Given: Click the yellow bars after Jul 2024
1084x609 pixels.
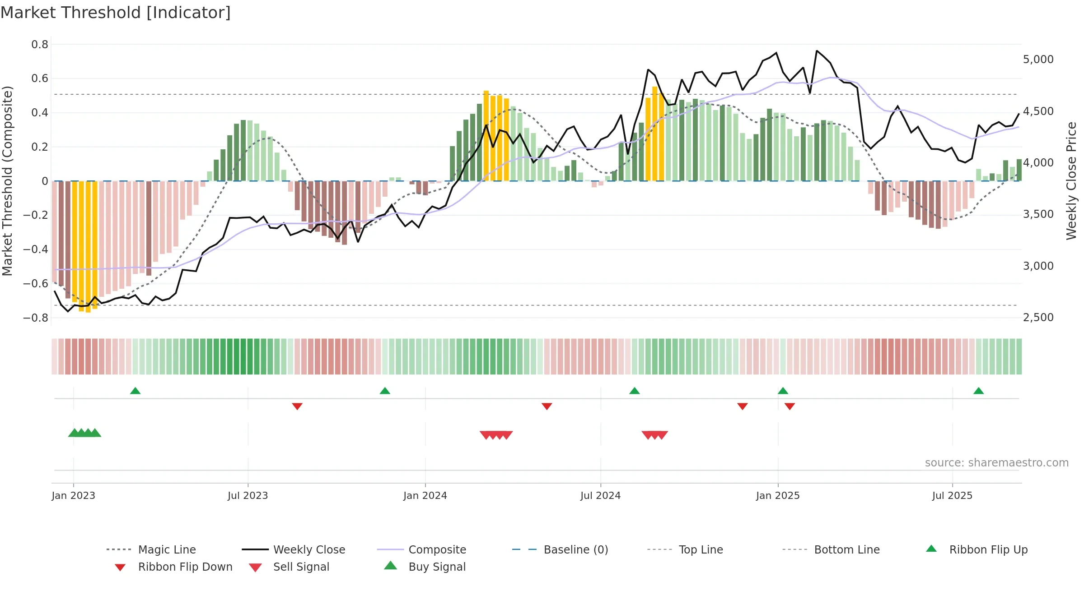Looking at the screenshot, I should [654, 134].
